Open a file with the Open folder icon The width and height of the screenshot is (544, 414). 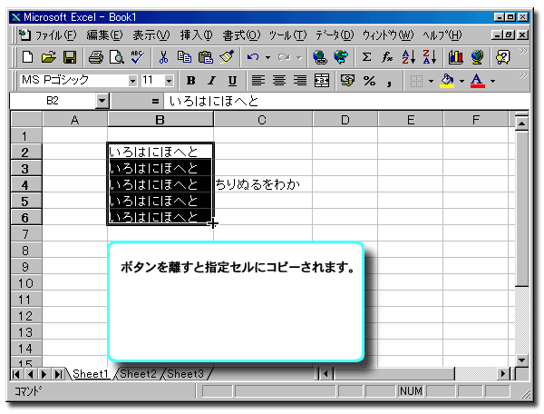coord(49,57)
